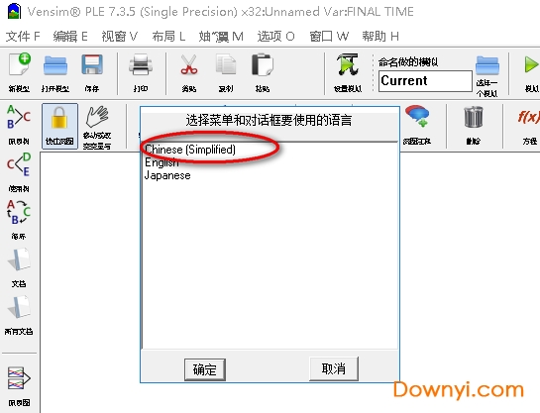This screenshot has width=540, height=413.
Task: Open the 窗口 W menu
Action: 329,36
